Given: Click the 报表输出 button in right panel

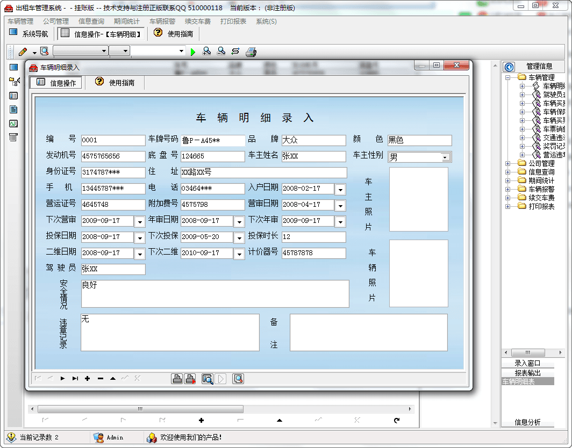Looking at the screenshot, I should [x=527, y=373].
